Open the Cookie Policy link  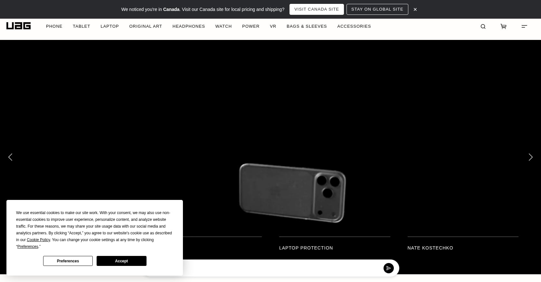[x=38, y=240]
